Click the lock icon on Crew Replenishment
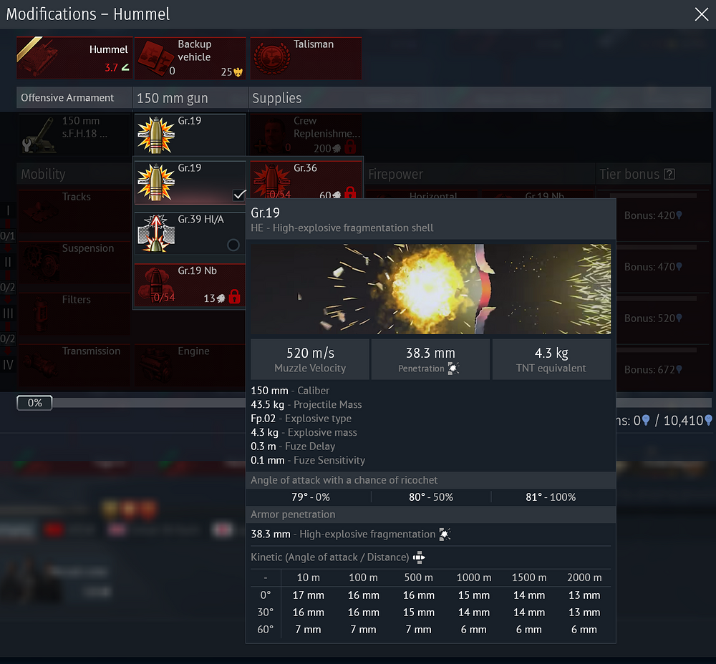716x664 pixels. (x=350, y=147)
